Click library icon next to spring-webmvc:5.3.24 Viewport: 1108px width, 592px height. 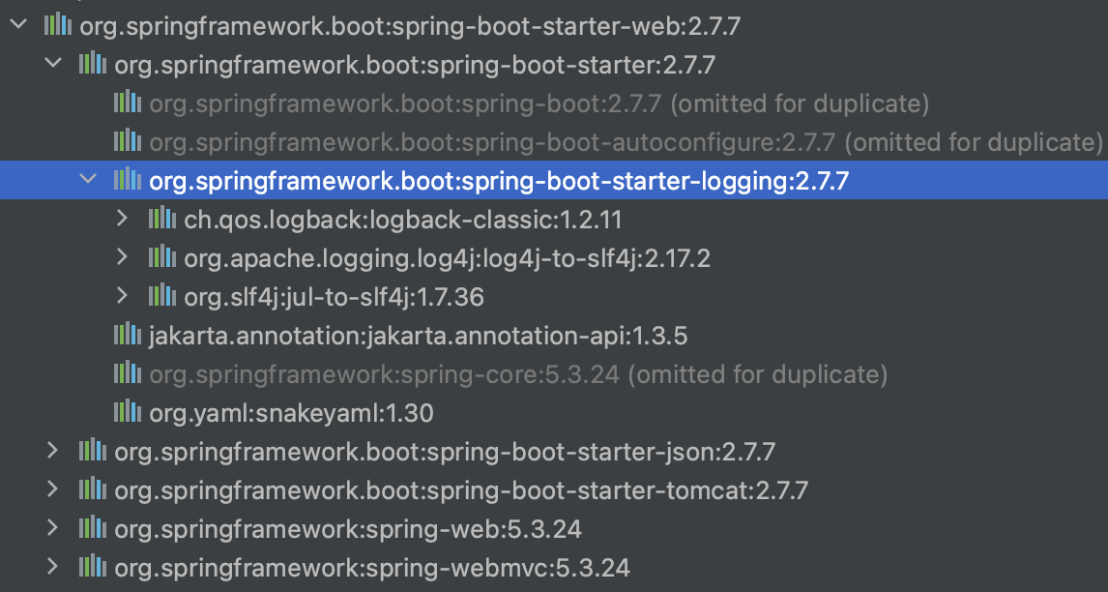(92, 566)
